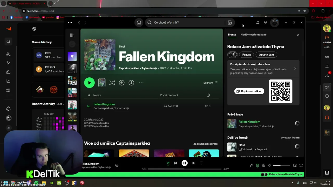Screen dimensions: 333x187
Task: Open CS2 game history entry
Action: coord(49,55)
